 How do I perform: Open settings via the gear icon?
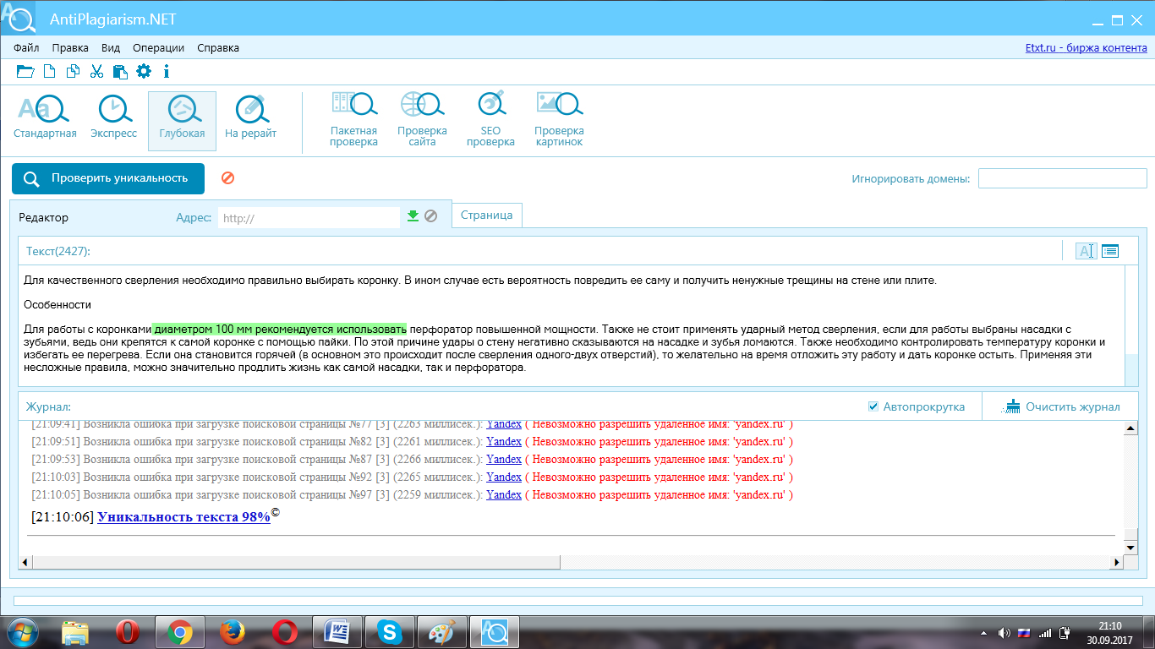(144, 72)
